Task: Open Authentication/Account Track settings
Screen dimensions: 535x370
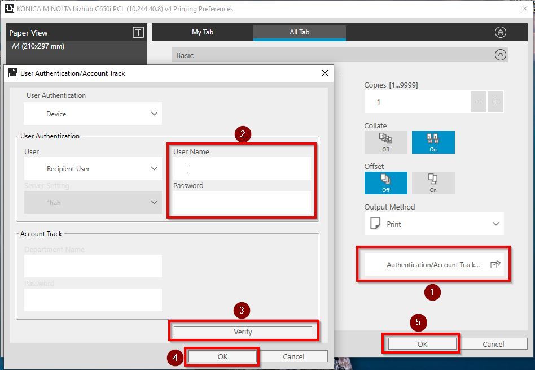Action: click(433, 264)
